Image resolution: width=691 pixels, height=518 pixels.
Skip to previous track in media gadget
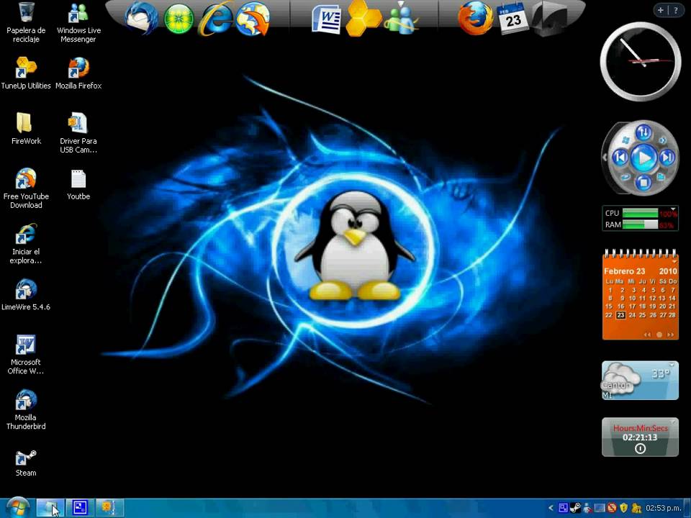tap(620, 157)
